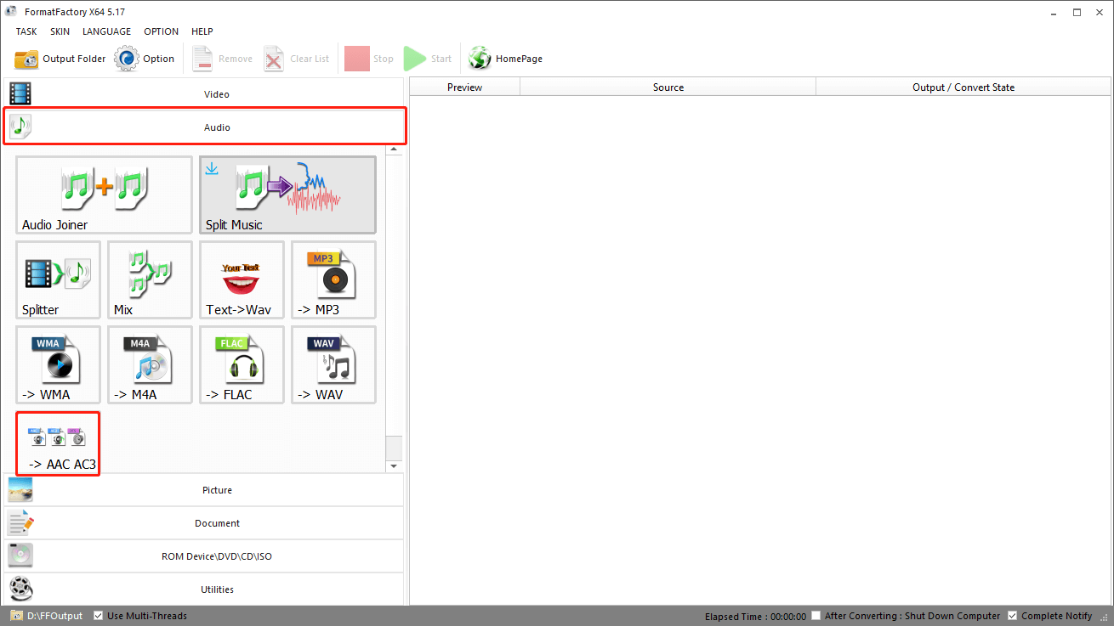The height and width of the screenshot is (626, 1114).
Task: Toggle the Complete Notify checkbox
Action: [x=1012, y=616]
